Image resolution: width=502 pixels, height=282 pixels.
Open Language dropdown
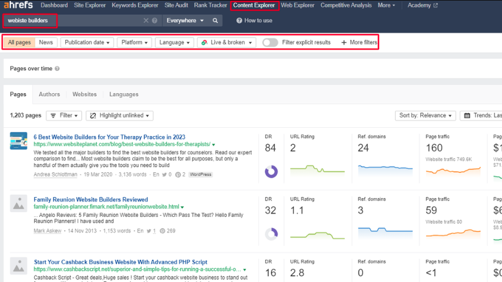click(x=175, y=42)
